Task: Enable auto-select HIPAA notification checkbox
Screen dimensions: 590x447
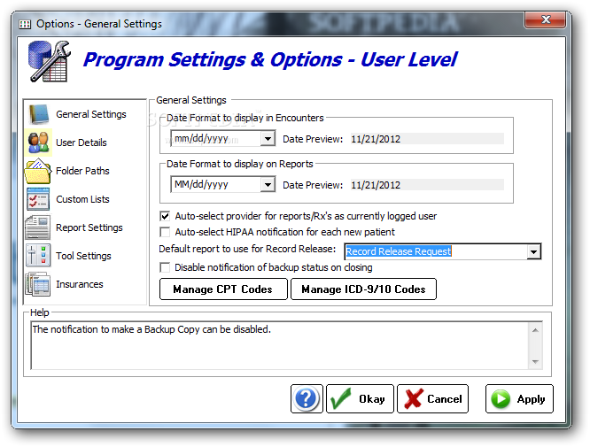Action: 165,232
